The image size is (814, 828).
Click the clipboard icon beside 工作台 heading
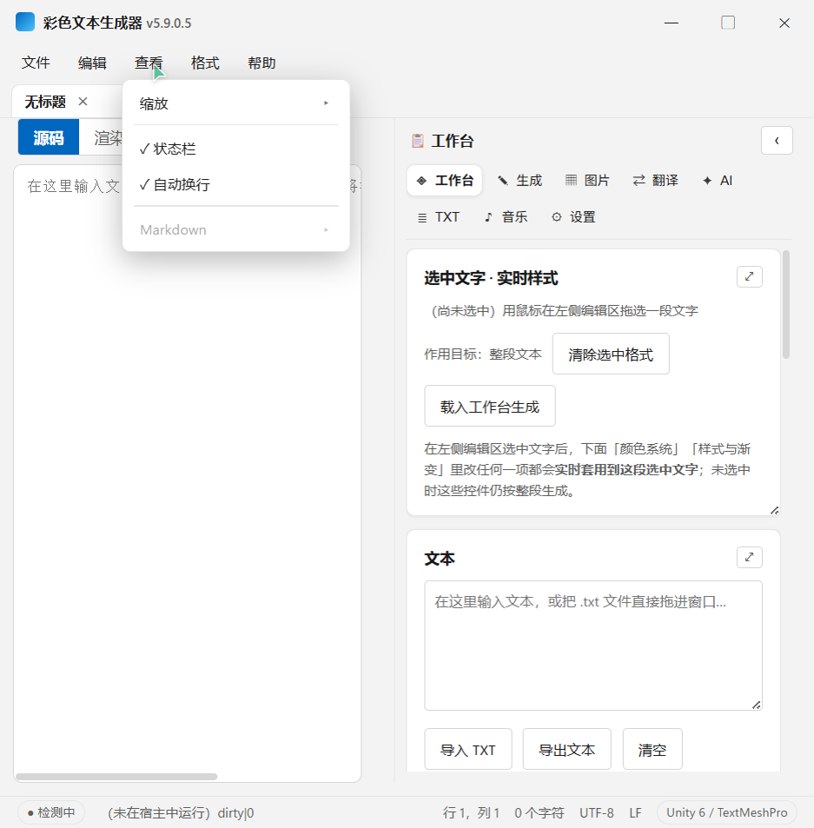[418, 141]
